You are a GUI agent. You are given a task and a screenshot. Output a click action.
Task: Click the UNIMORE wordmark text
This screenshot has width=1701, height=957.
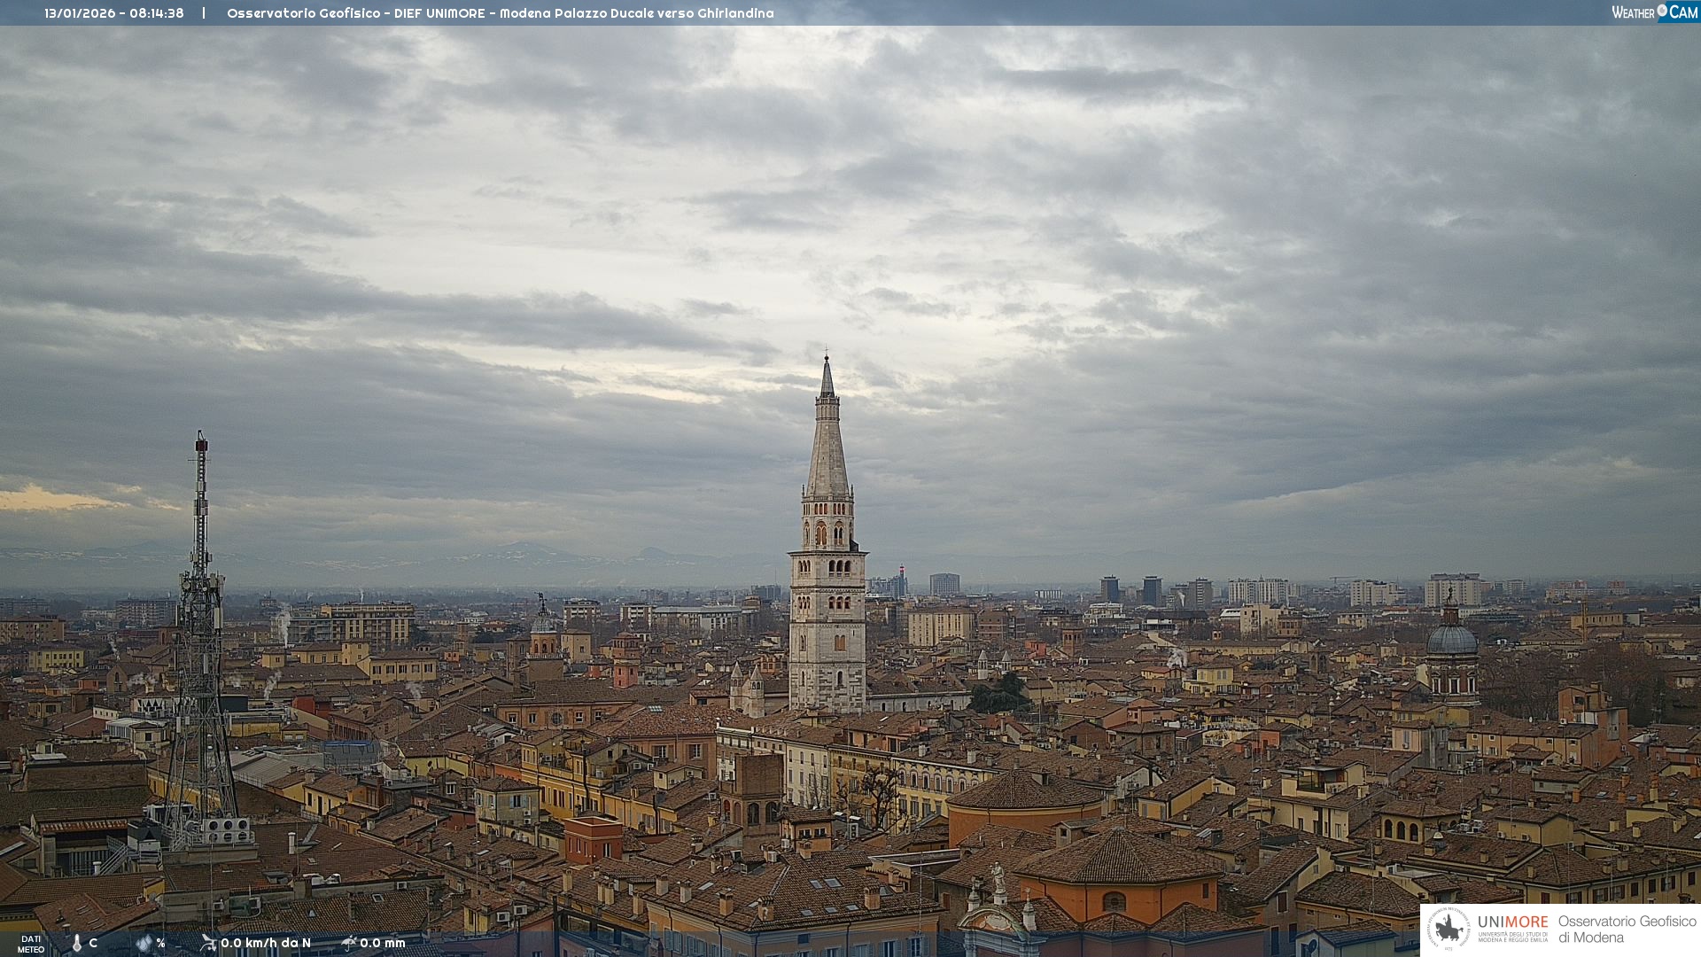pyautogui.click(x=1512, y=922)
